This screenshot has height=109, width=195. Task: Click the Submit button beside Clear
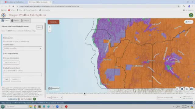point(16,79)
